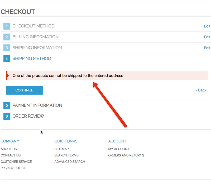
Task: Click the step 6 number badge
Action: pos(7,116)
